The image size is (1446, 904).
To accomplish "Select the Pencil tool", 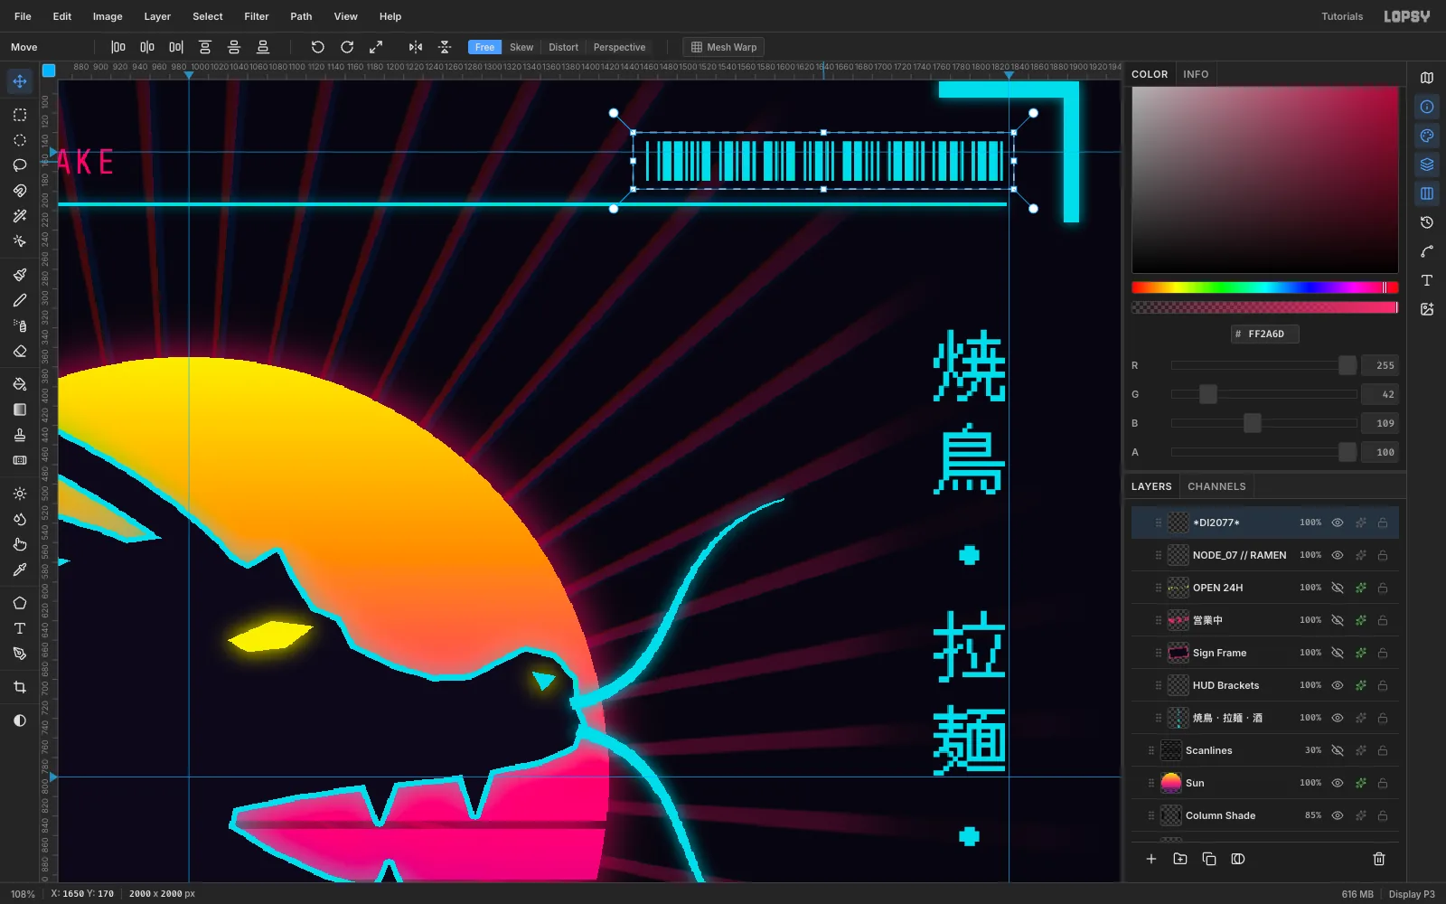I will pyautogui.click(x=20, y=300).
